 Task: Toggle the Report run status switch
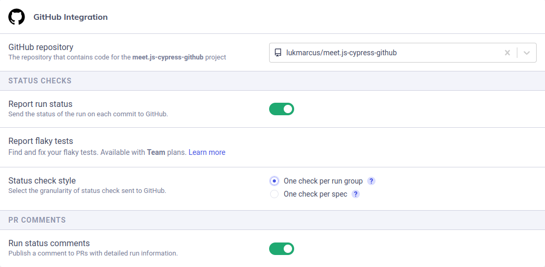282,109
